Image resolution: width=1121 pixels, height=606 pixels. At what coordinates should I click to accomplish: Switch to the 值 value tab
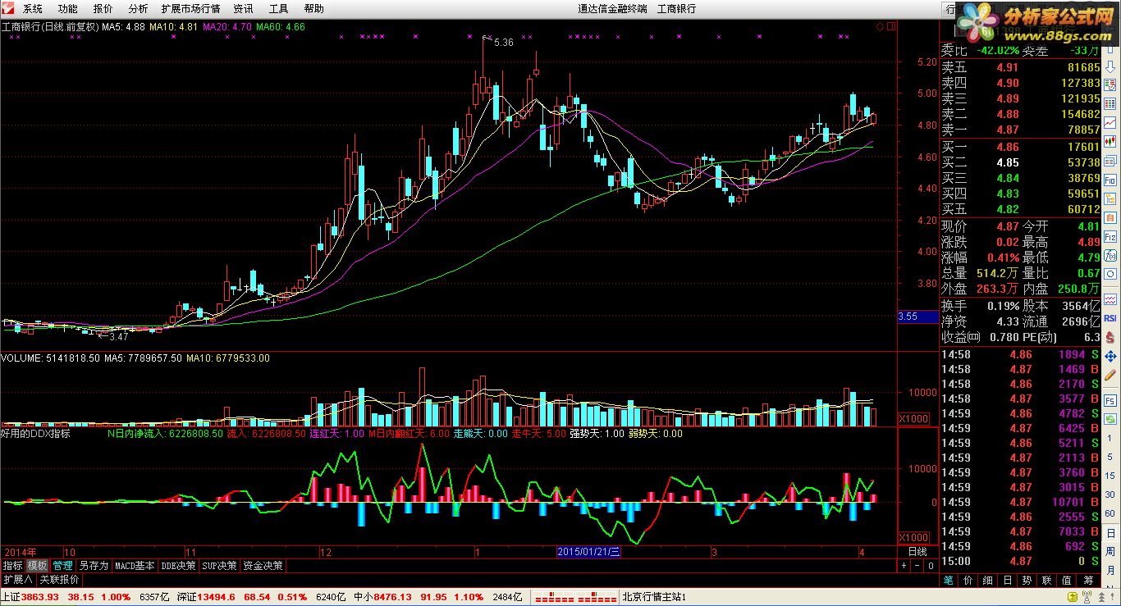coord(1066,580)
